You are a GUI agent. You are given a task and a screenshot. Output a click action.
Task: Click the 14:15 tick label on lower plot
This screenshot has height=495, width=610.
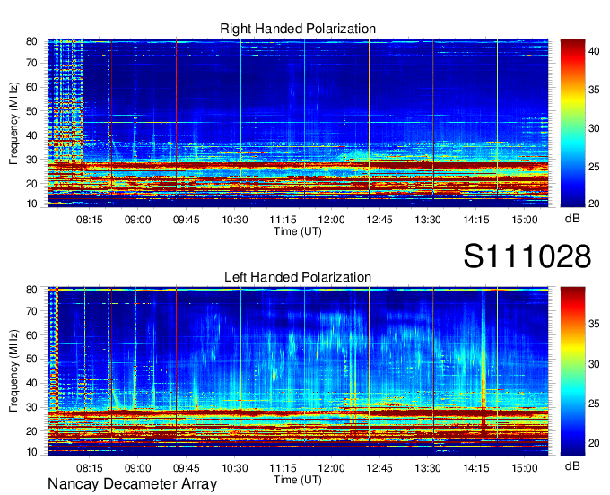click(476, 468)
